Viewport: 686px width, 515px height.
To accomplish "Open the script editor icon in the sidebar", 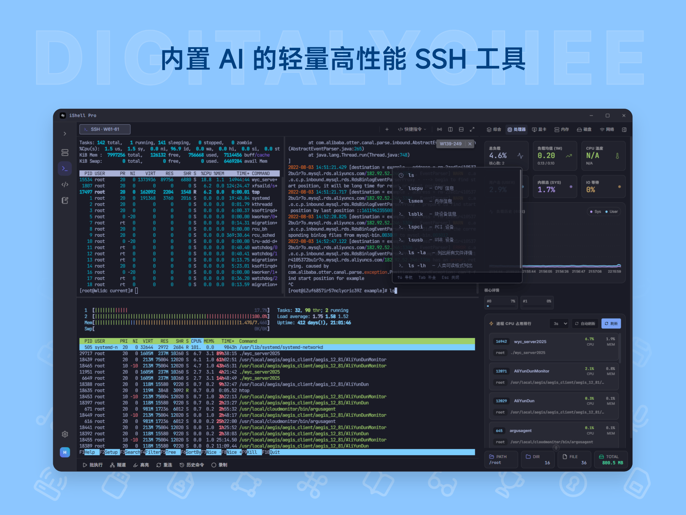I will point(65,198).
